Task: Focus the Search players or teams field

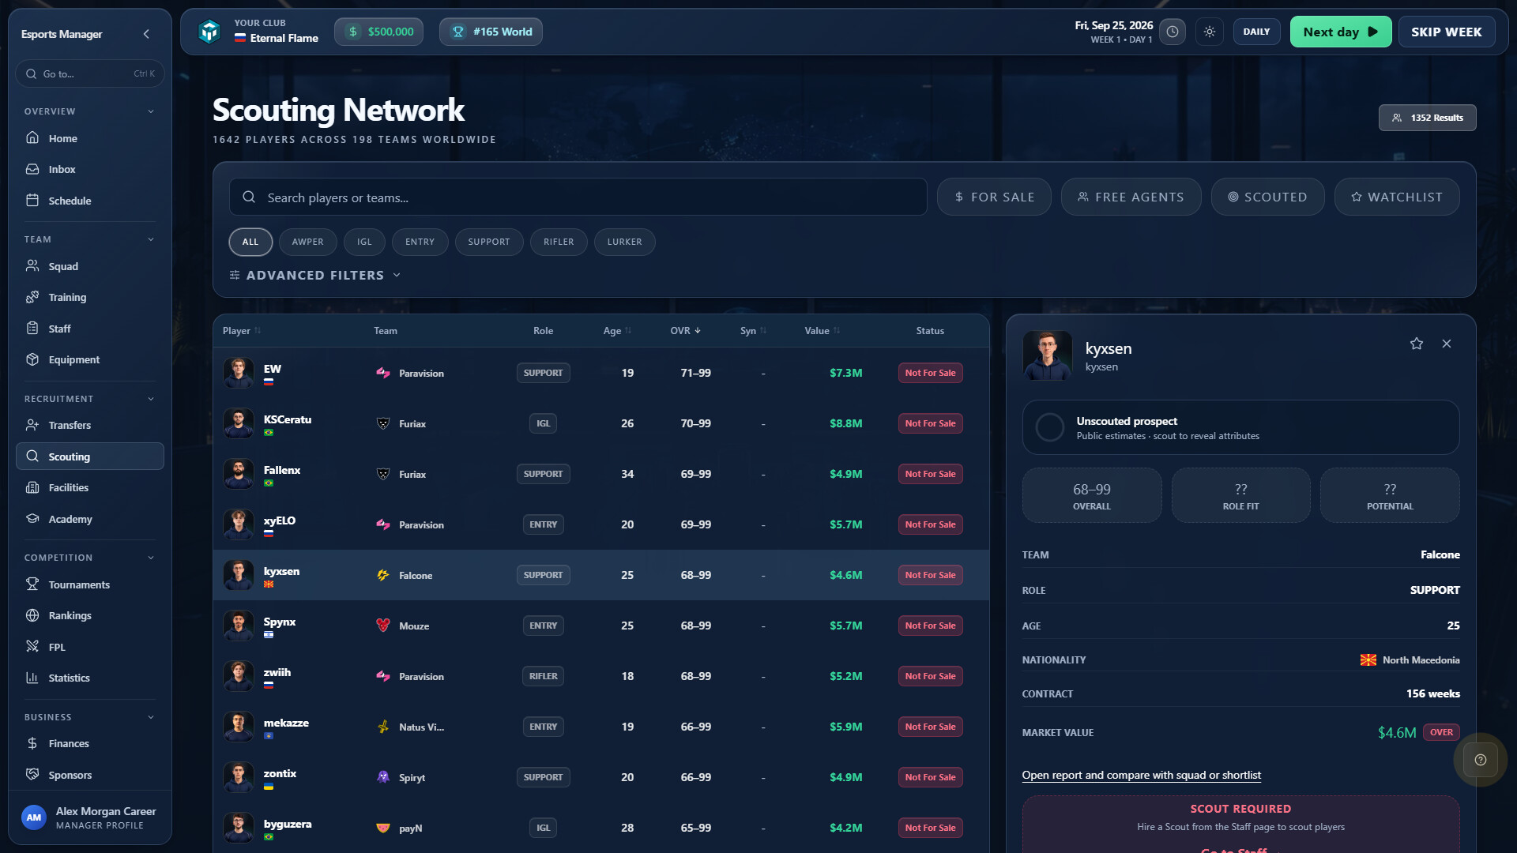Action: tap(578, 197)
